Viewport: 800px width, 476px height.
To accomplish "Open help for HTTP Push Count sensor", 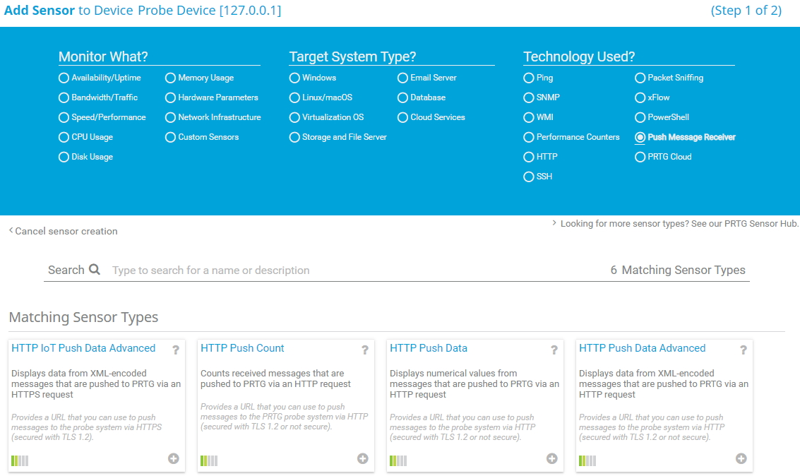I will (365, 350).
